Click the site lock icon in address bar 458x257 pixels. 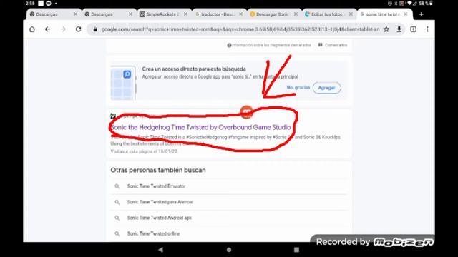point(95,29)
